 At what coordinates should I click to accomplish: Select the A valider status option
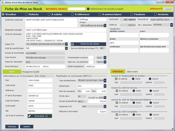(49, 14)
